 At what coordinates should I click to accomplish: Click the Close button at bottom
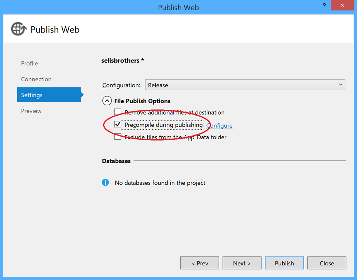(x=327, y=263)
